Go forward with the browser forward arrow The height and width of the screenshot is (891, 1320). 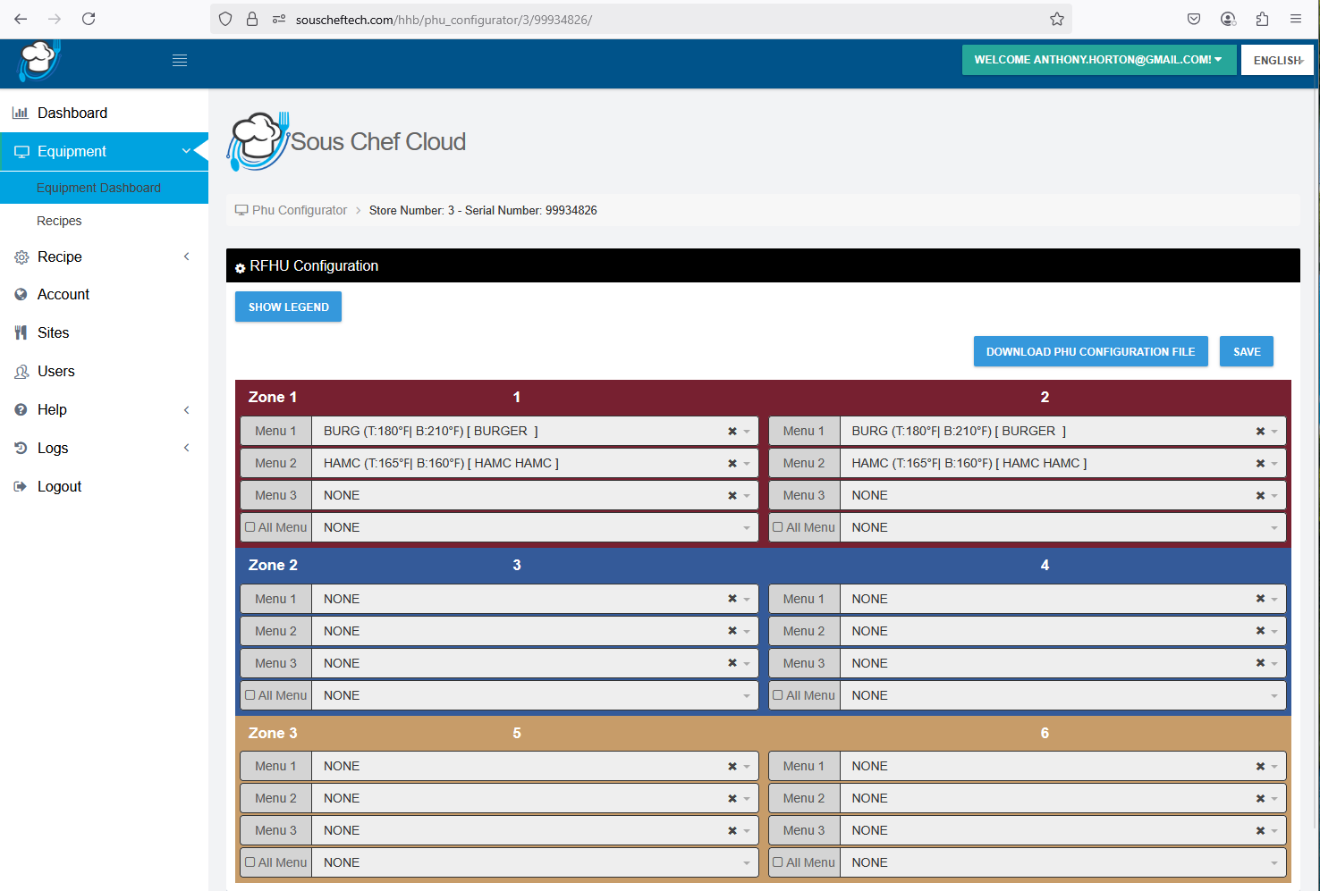(55, 19)
